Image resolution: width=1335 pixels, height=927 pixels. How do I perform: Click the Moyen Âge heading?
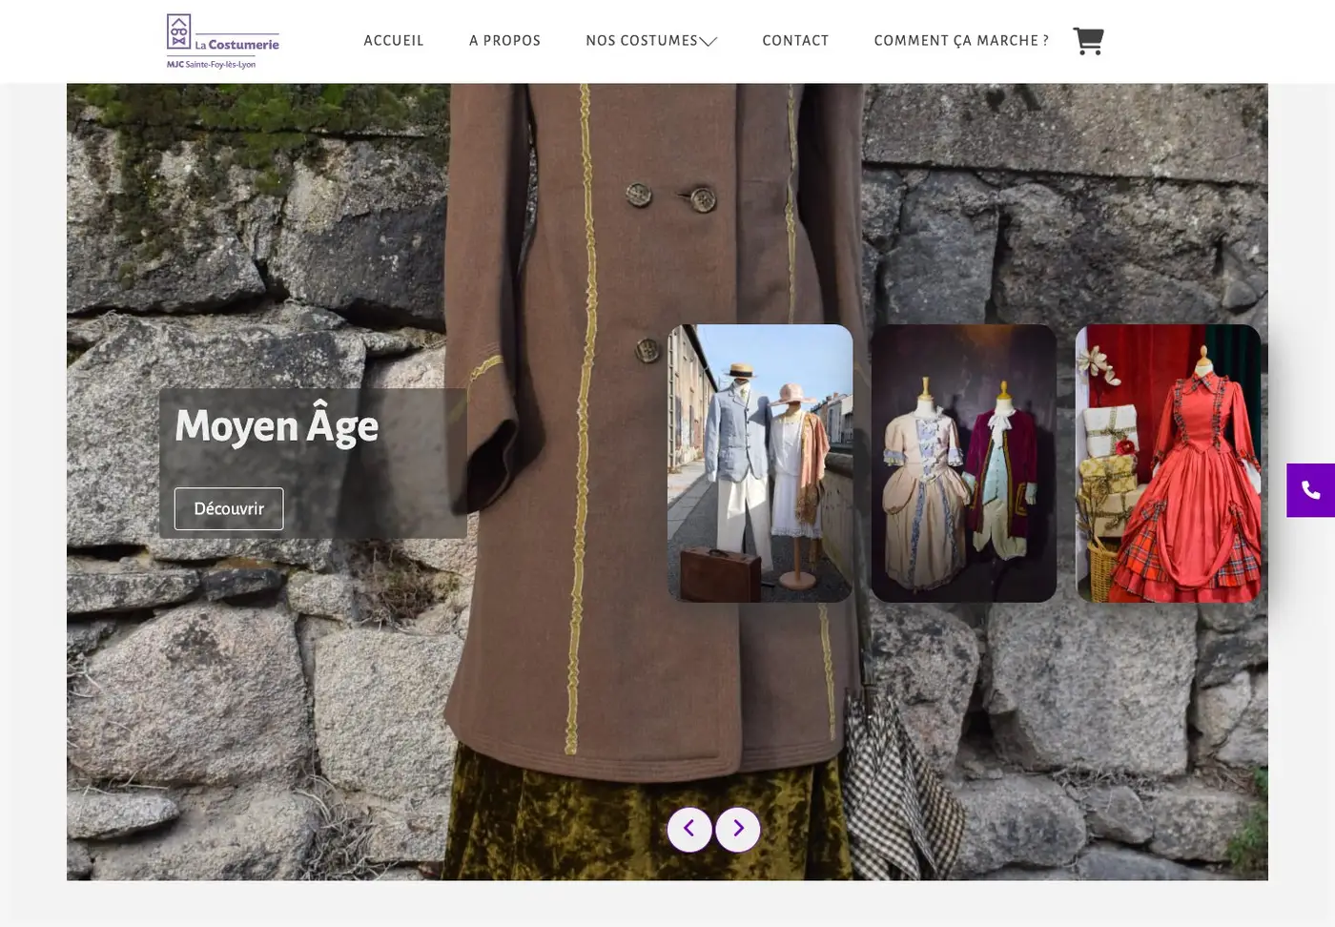coord(277,426)
